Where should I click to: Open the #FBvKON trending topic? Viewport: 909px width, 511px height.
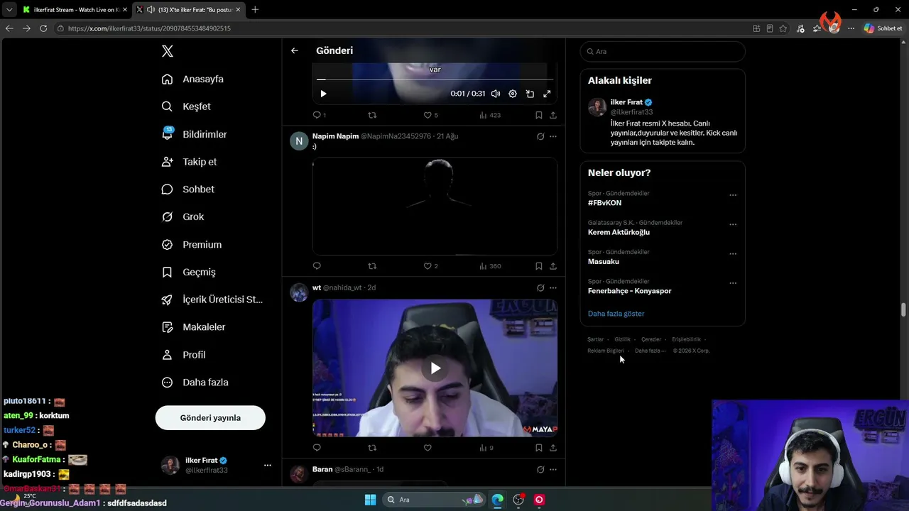pyautogui.click(x=604, y=203)
